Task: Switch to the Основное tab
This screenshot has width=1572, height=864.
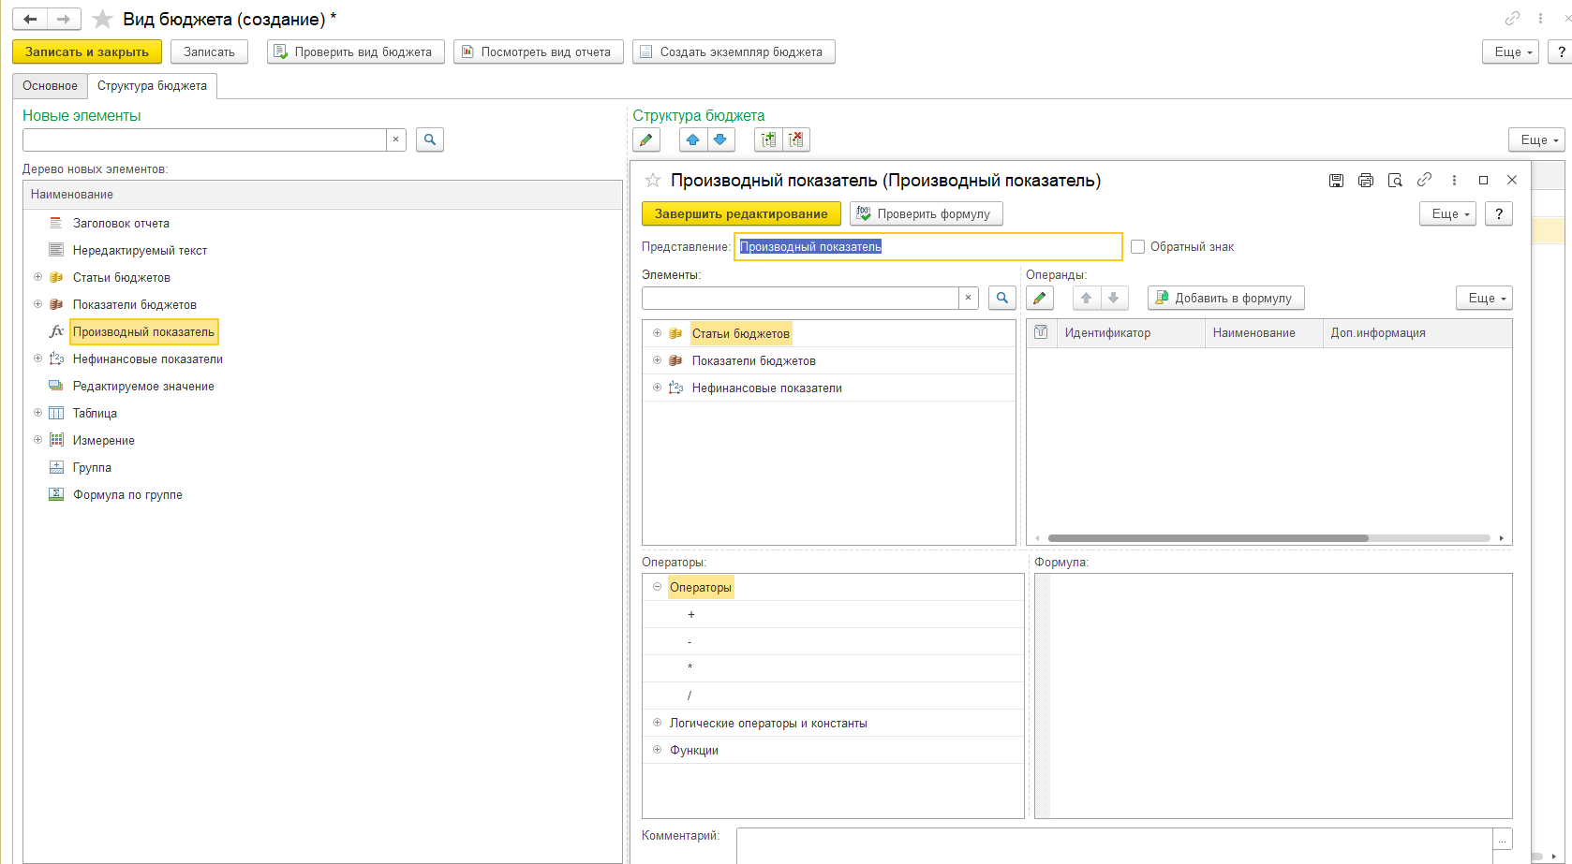Action: coord(51,86)
